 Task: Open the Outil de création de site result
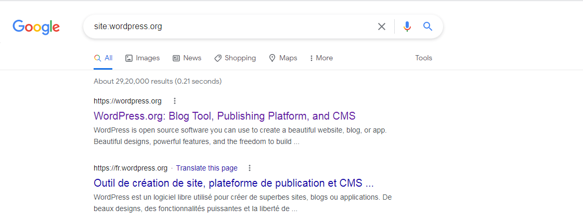pyautogui.click(x=234, y=183)
